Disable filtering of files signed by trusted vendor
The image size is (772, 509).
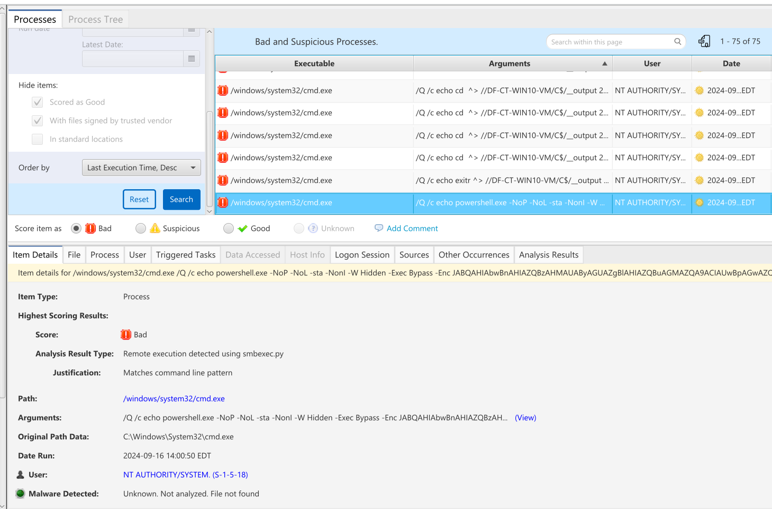pos(37,121)
